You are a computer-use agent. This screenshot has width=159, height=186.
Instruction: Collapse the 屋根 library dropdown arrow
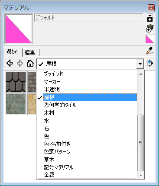click(140, 64)
